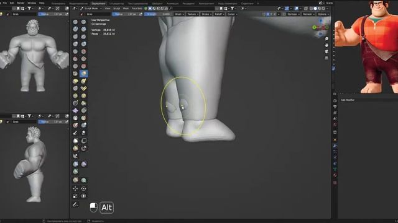Open the Window menu
This screenshot has width=398, height=223.
(32, 3)
